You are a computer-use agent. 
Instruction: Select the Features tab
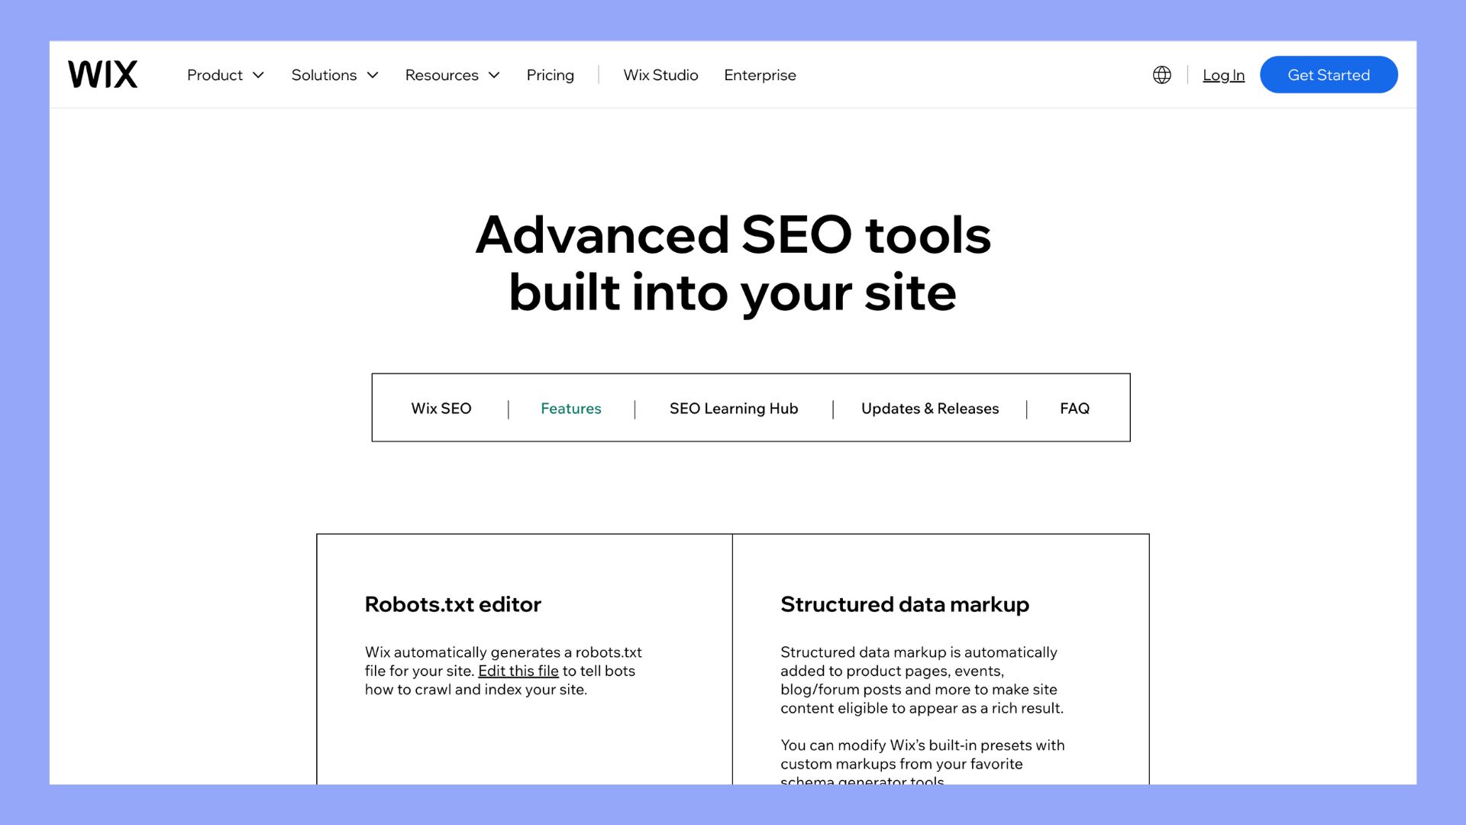[571, 407]
